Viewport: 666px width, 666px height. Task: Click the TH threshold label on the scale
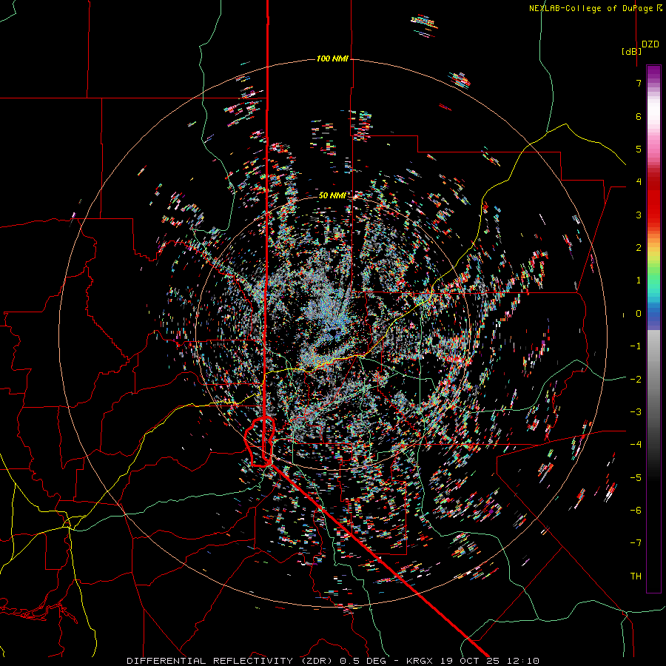pyautogui.click(x=636, y=576)
